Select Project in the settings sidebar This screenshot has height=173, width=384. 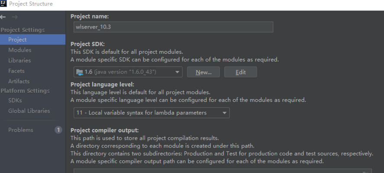click(x=33, y=39)
